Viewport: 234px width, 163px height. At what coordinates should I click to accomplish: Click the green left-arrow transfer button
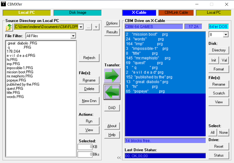coord(112,92)
